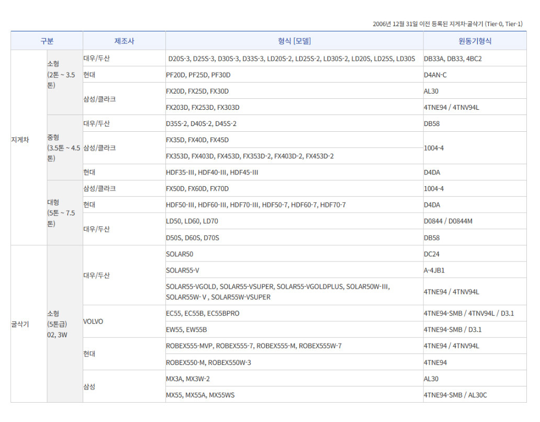This screenshot has height=422, width=540.
Task: Click the MX55, MX55A, MX55WS cell
Action: coord(295,394)
